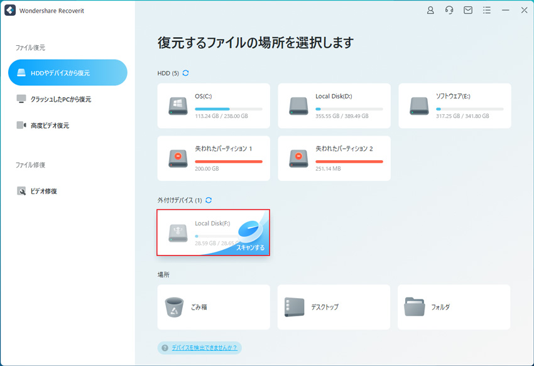This screenshot has height=366, width=534.
Task: Refresh the HDD list
Action: point(185,73)
